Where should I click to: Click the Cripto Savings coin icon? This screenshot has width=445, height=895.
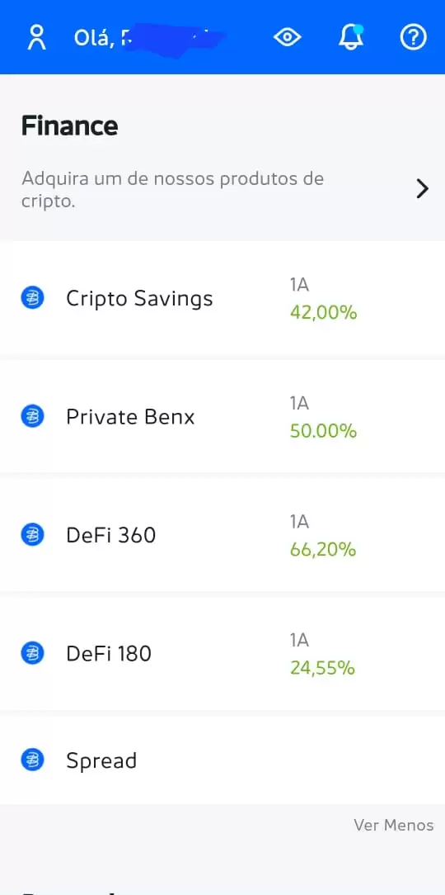pos(32,299)
